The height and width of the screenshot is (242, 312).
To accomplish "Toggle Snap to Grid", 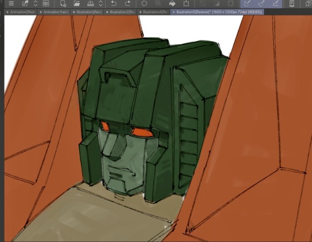I will click(x=276, y=3).
